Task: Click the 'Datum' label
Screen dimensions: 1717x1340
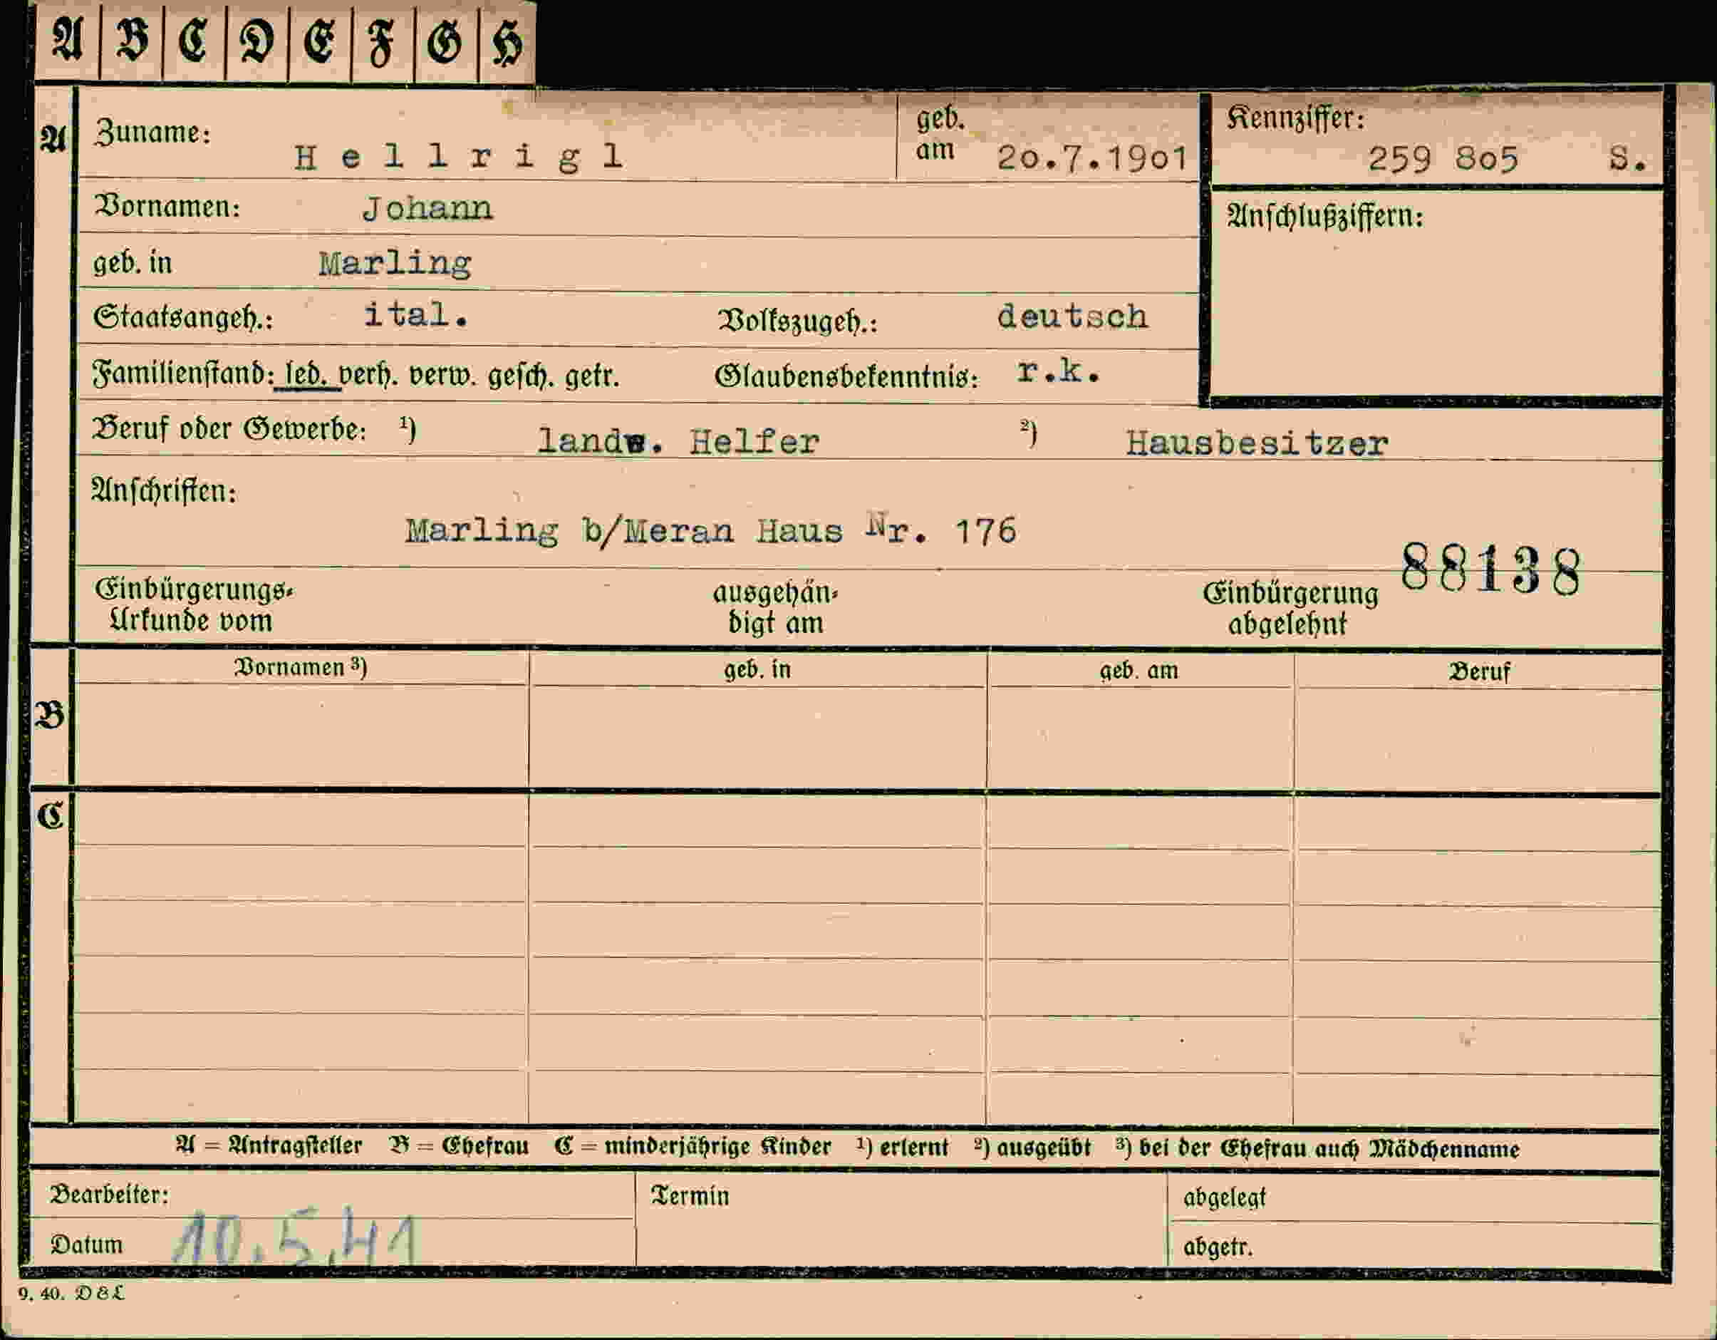Action: pyautogui.click(x=86, y=1245)
